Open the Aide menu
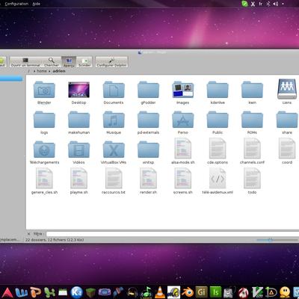 (x=37, y=4)
